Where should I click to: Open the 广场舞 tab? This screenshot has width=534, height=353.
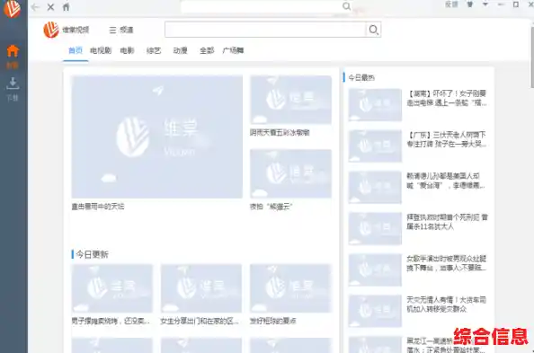click(233, 50)
